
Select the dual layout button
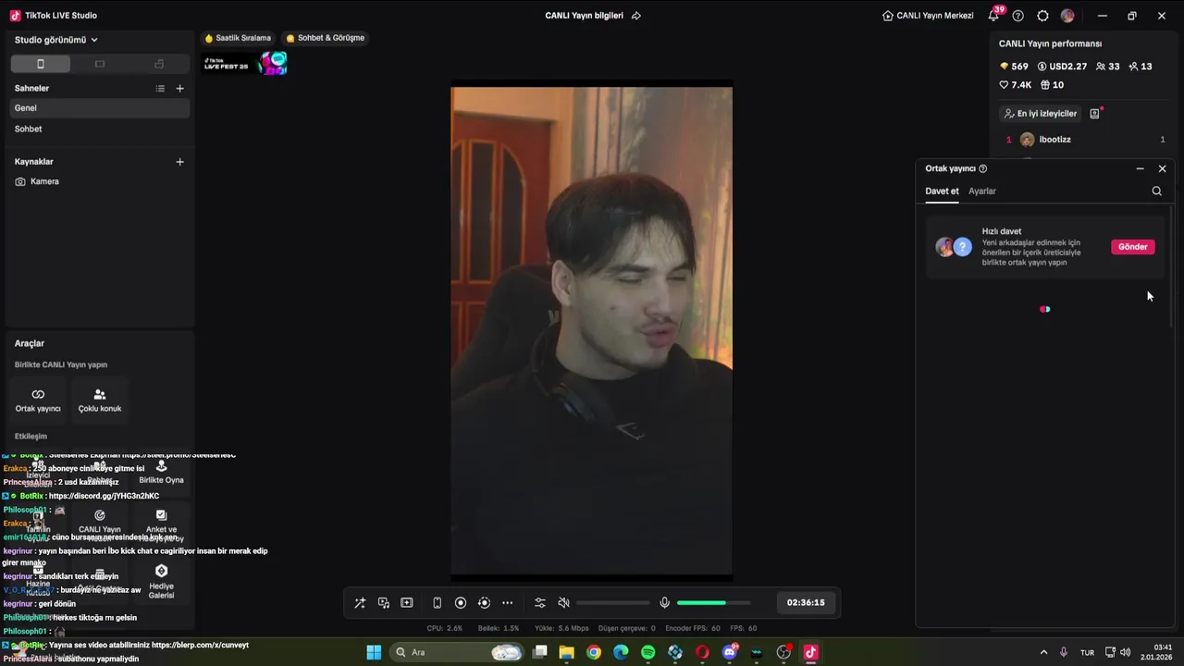click(159, 64)
